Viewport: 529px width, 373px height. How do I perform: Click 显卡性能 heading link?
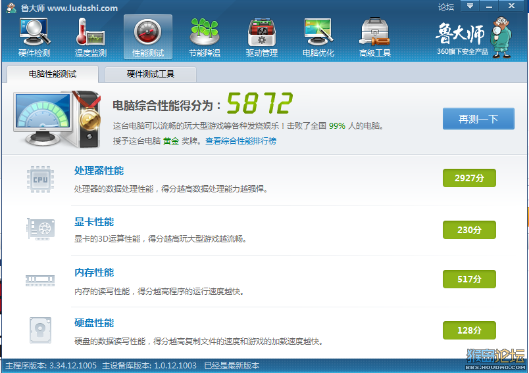pos(94,222)
